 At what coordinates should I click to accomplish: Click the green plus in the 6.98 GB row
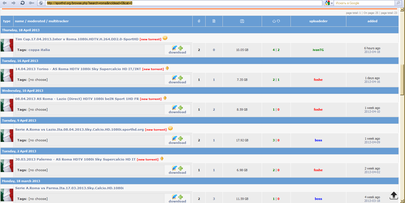pos(181,168)
